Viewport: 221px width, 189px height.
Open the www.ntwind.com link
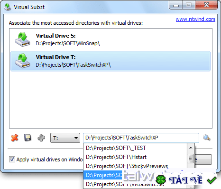tap(195, 19)
